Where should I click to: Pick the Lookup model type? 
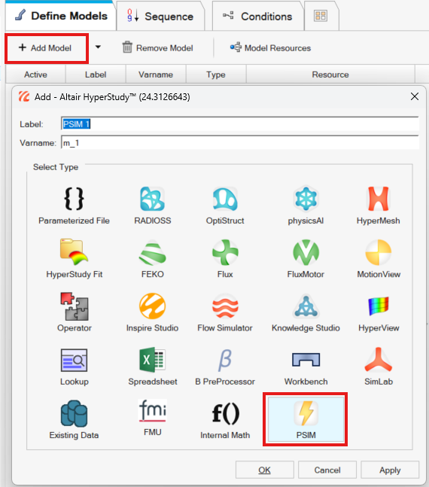point(74,367)
